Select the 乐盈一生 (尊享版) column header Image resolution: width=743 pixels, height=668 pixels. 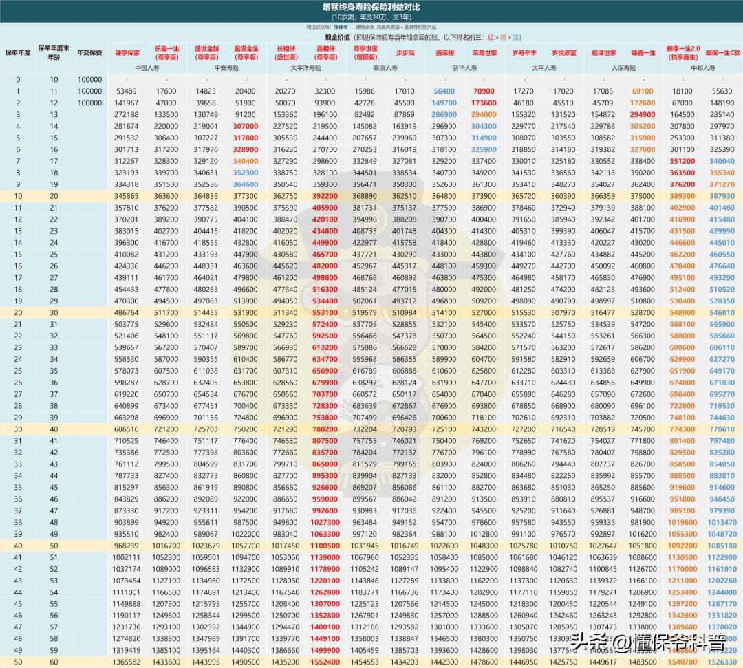pyautogui.click(x=166, y=53)
